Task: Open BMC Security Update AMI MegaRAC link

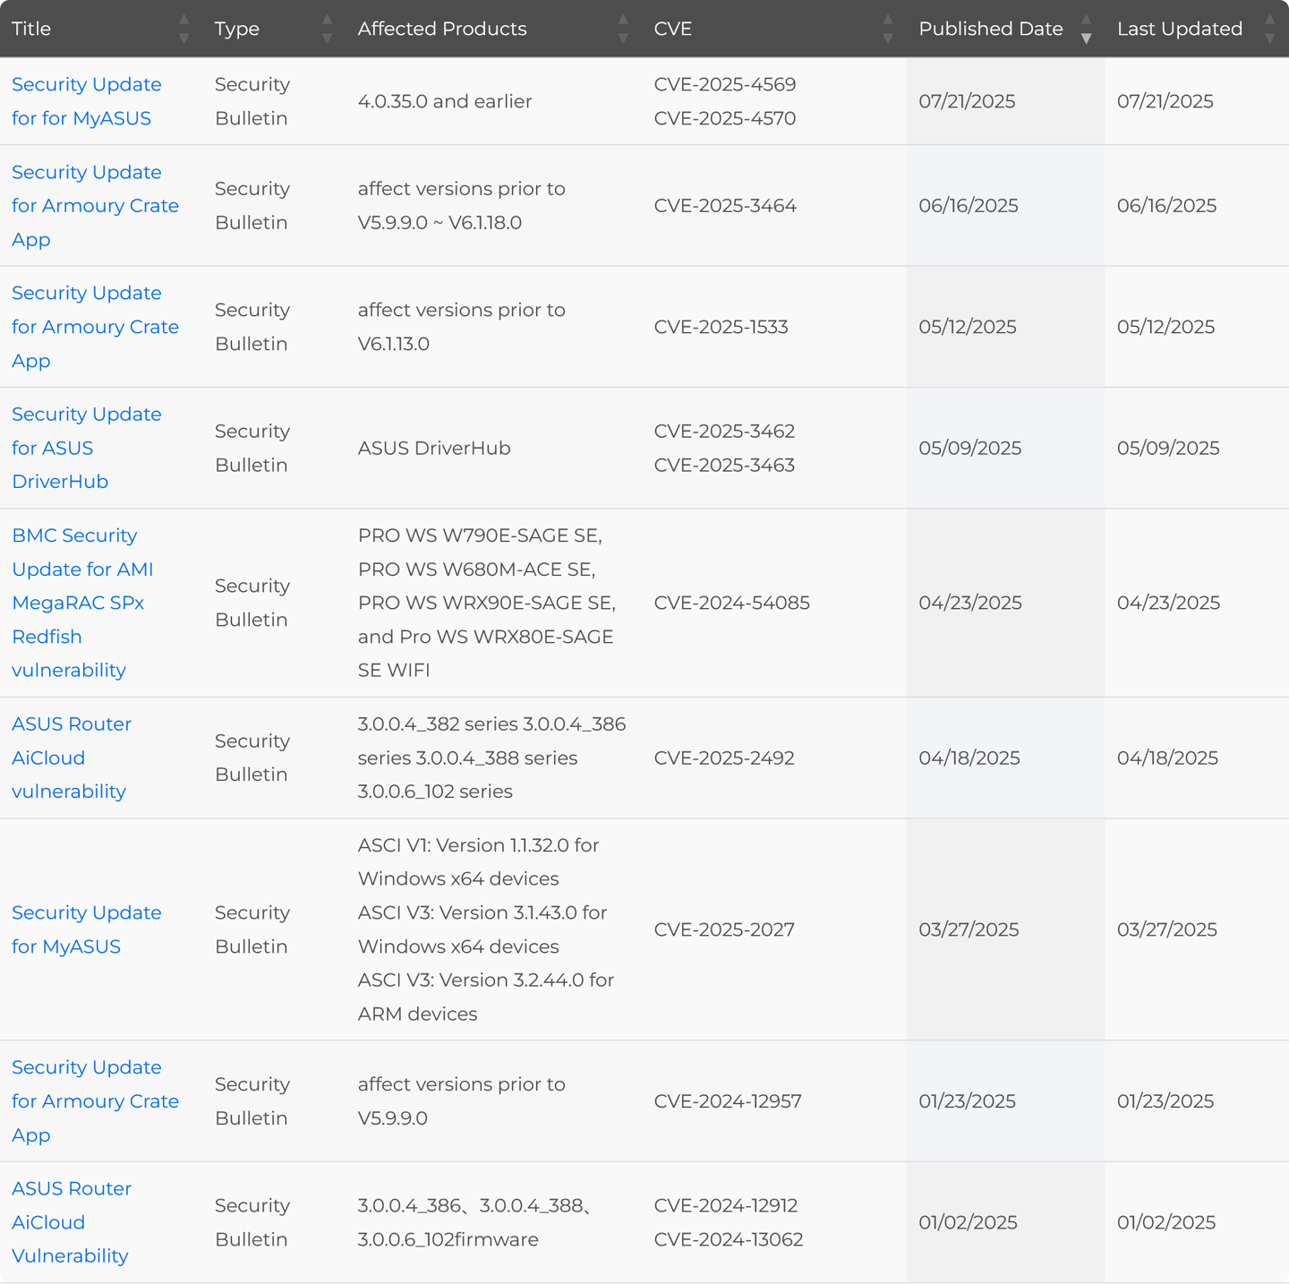Action: [x=82, y=603]
